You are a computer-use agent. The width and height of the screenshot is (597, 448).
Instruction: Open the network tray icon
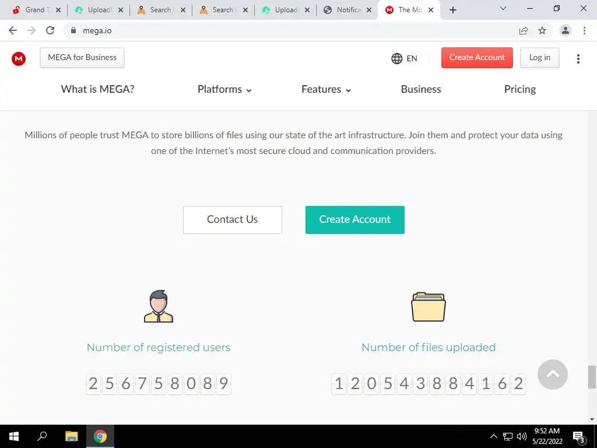pyautogui.click(x=508, y=436)
